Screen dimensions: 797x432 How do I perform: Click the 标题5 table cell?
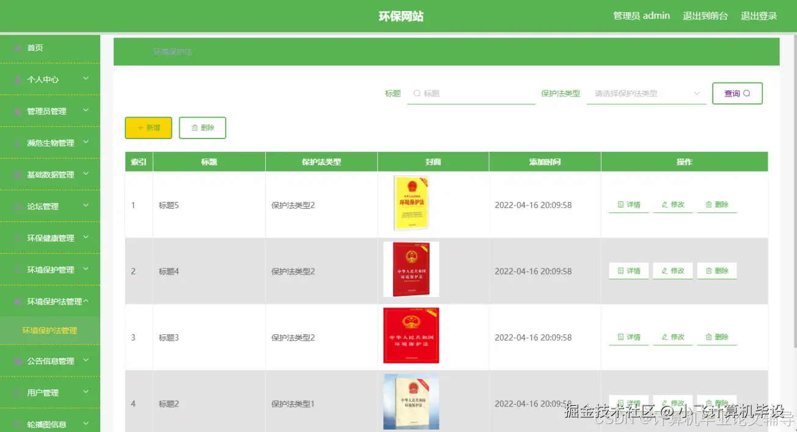point(209,205)
